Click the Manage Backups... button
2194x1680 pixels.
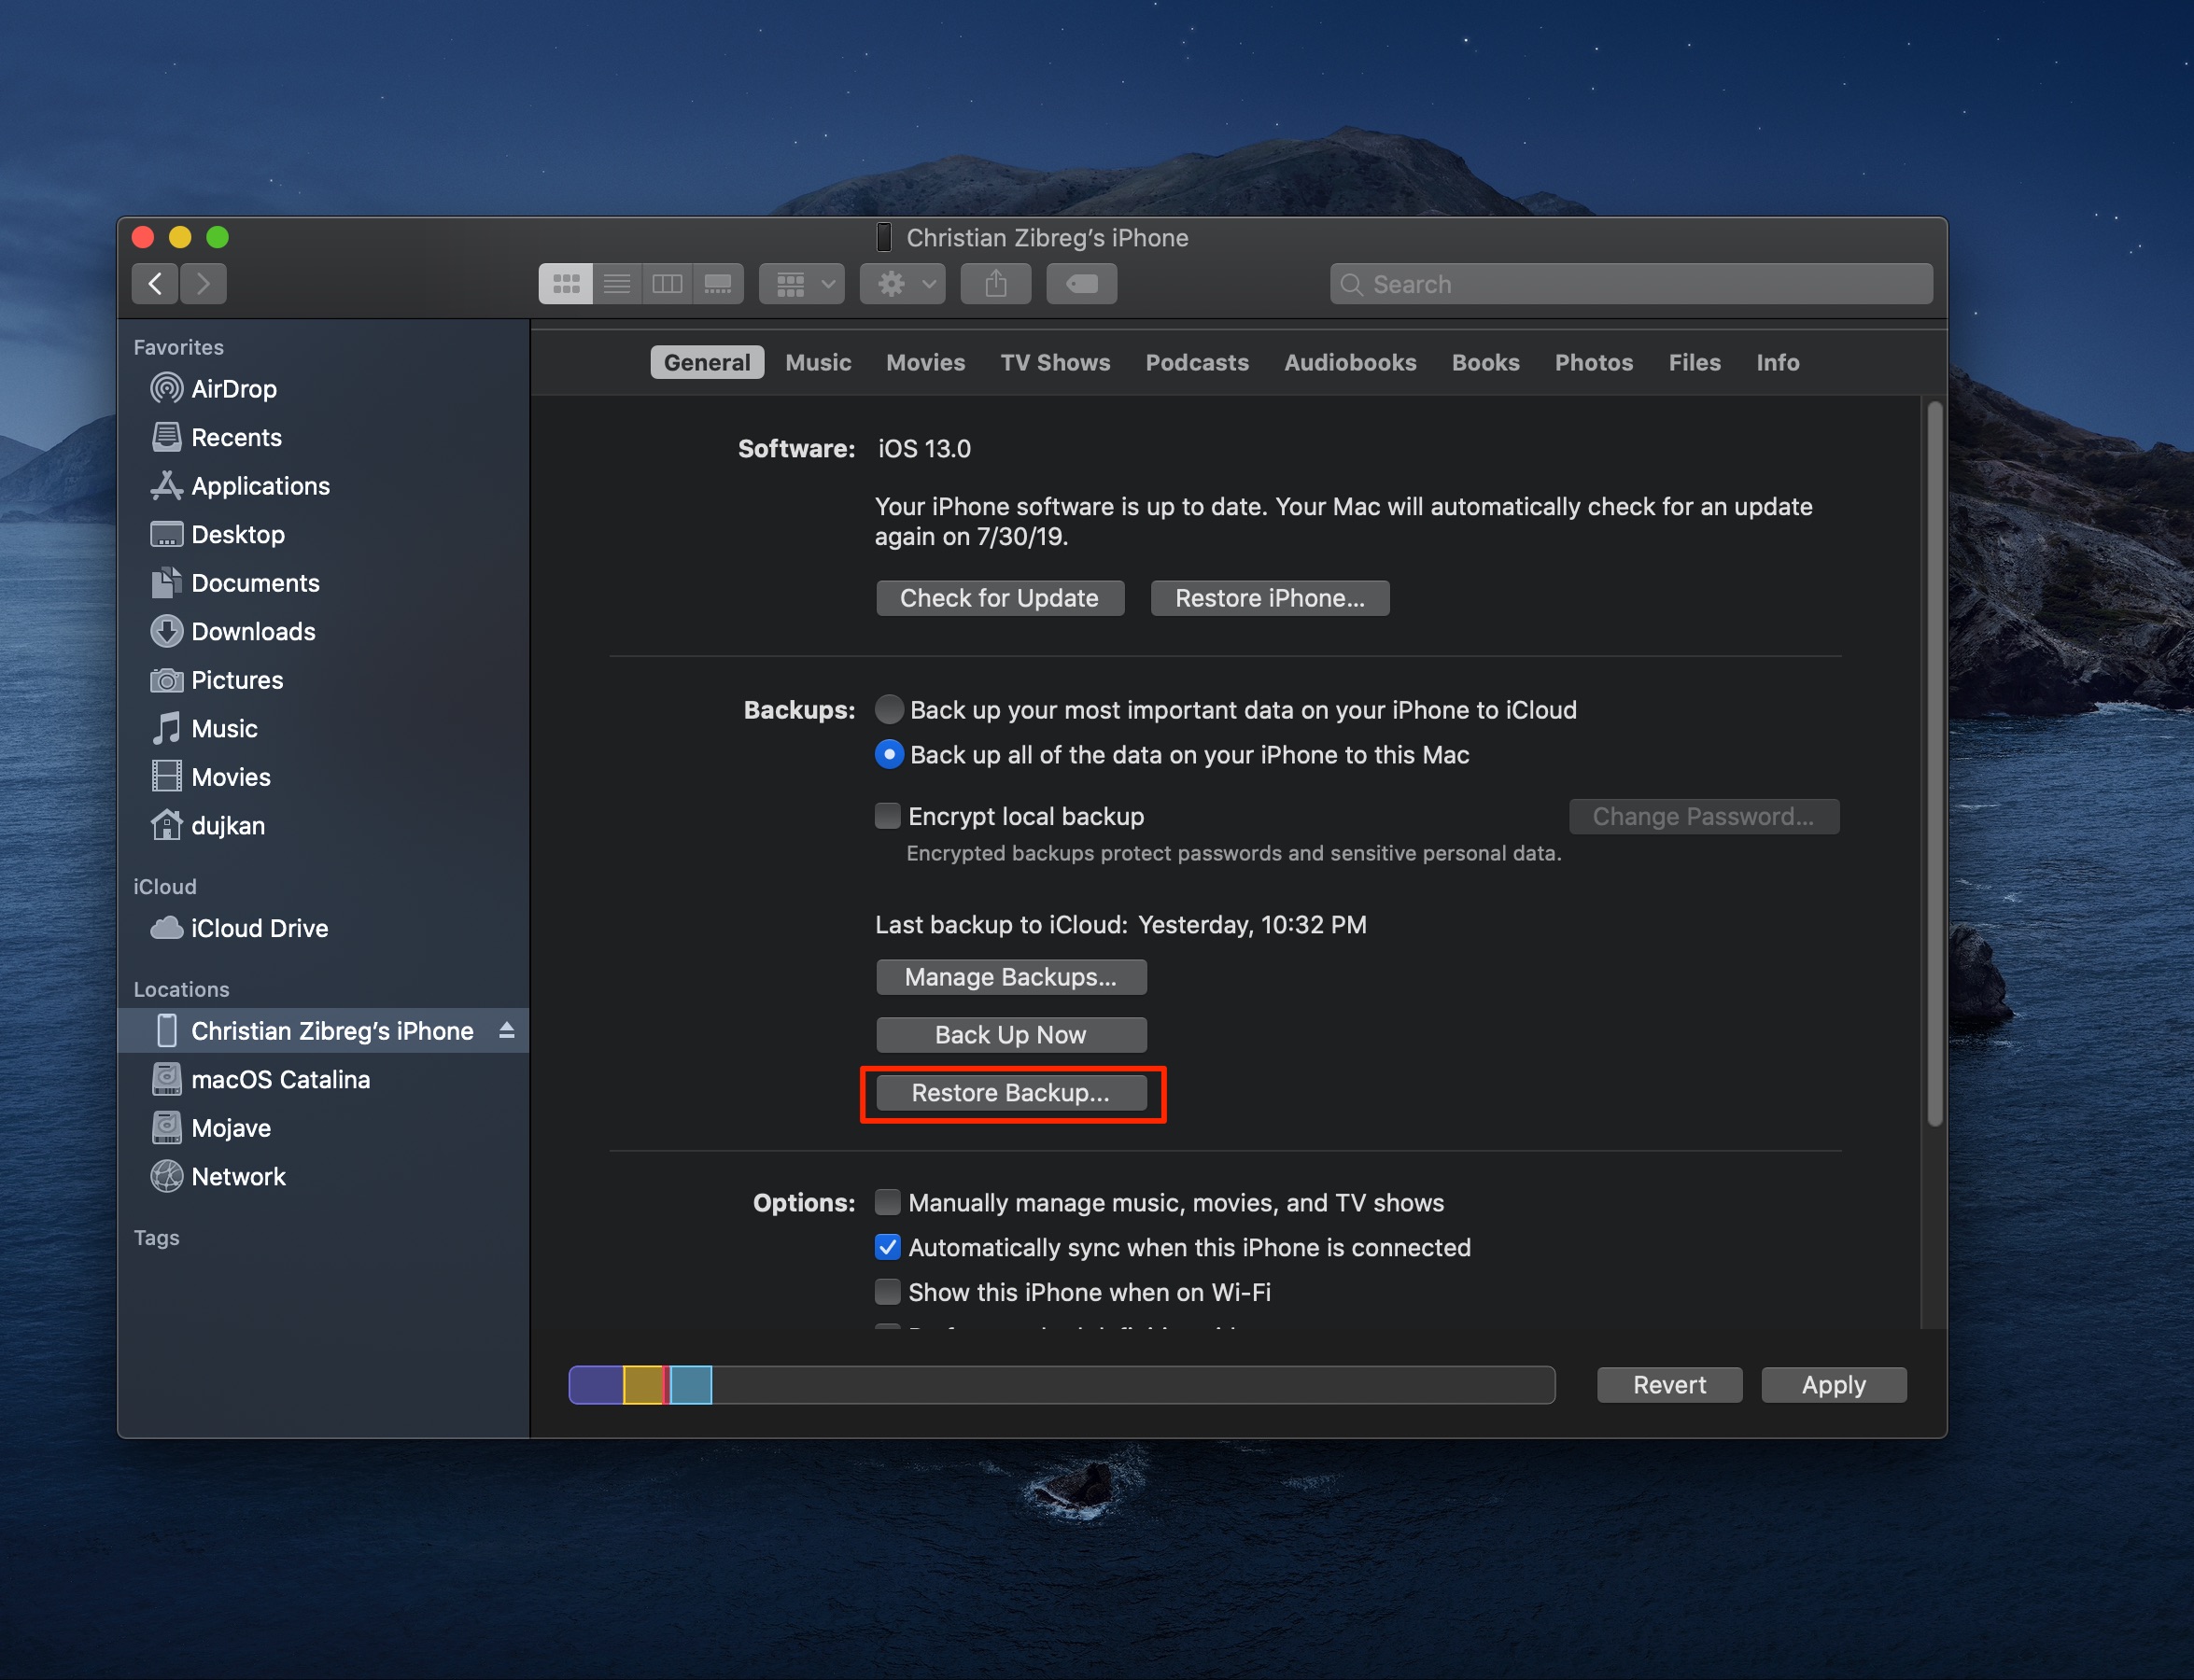1011,977
